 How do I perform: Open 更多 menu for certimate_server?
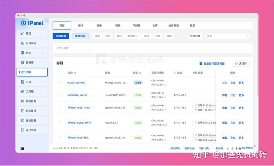pos(241,95)
